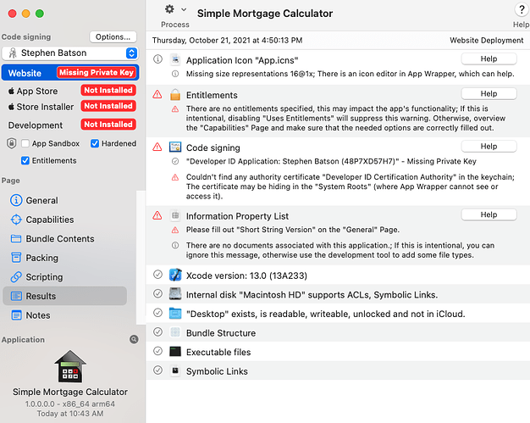Click the Capabilities crosshair icon
This screenshot has height=423, width=530.
[16, 220]
